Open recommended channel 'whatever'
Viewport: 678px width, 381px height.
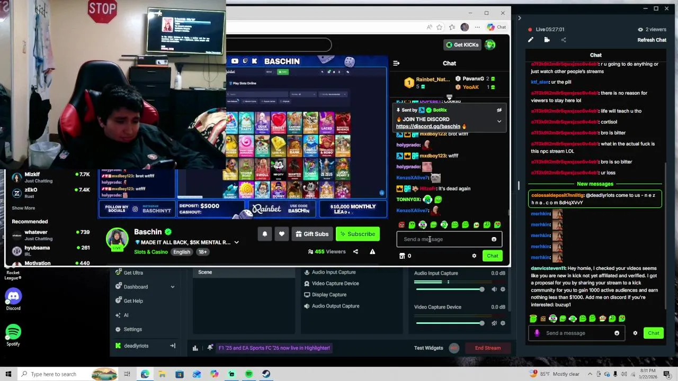50,235
